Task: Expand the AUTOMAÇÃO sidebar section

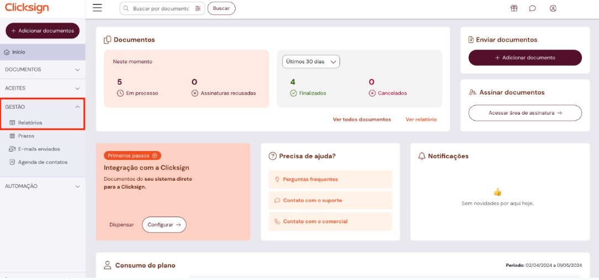Action: pyautogui.click(x=43, y=186)
